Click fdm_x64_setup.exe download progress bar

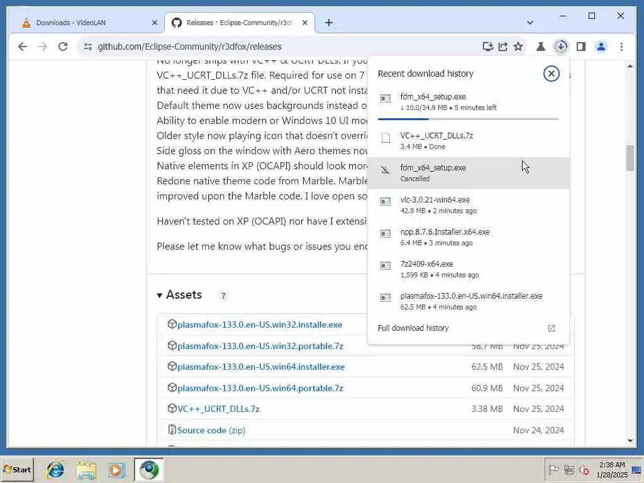tap(468, 119)
